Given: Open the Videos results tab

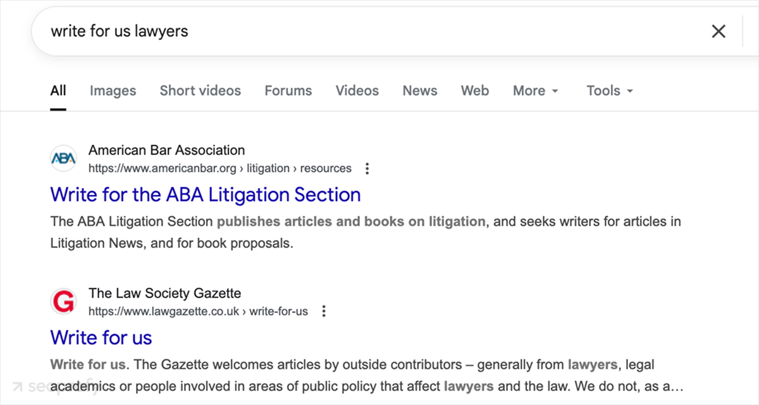Looking at the screenshot, I should 357,90.
